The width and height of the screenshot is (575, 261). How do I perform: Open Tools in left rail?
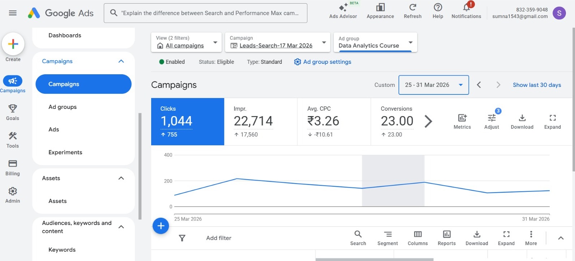[13, 140]
